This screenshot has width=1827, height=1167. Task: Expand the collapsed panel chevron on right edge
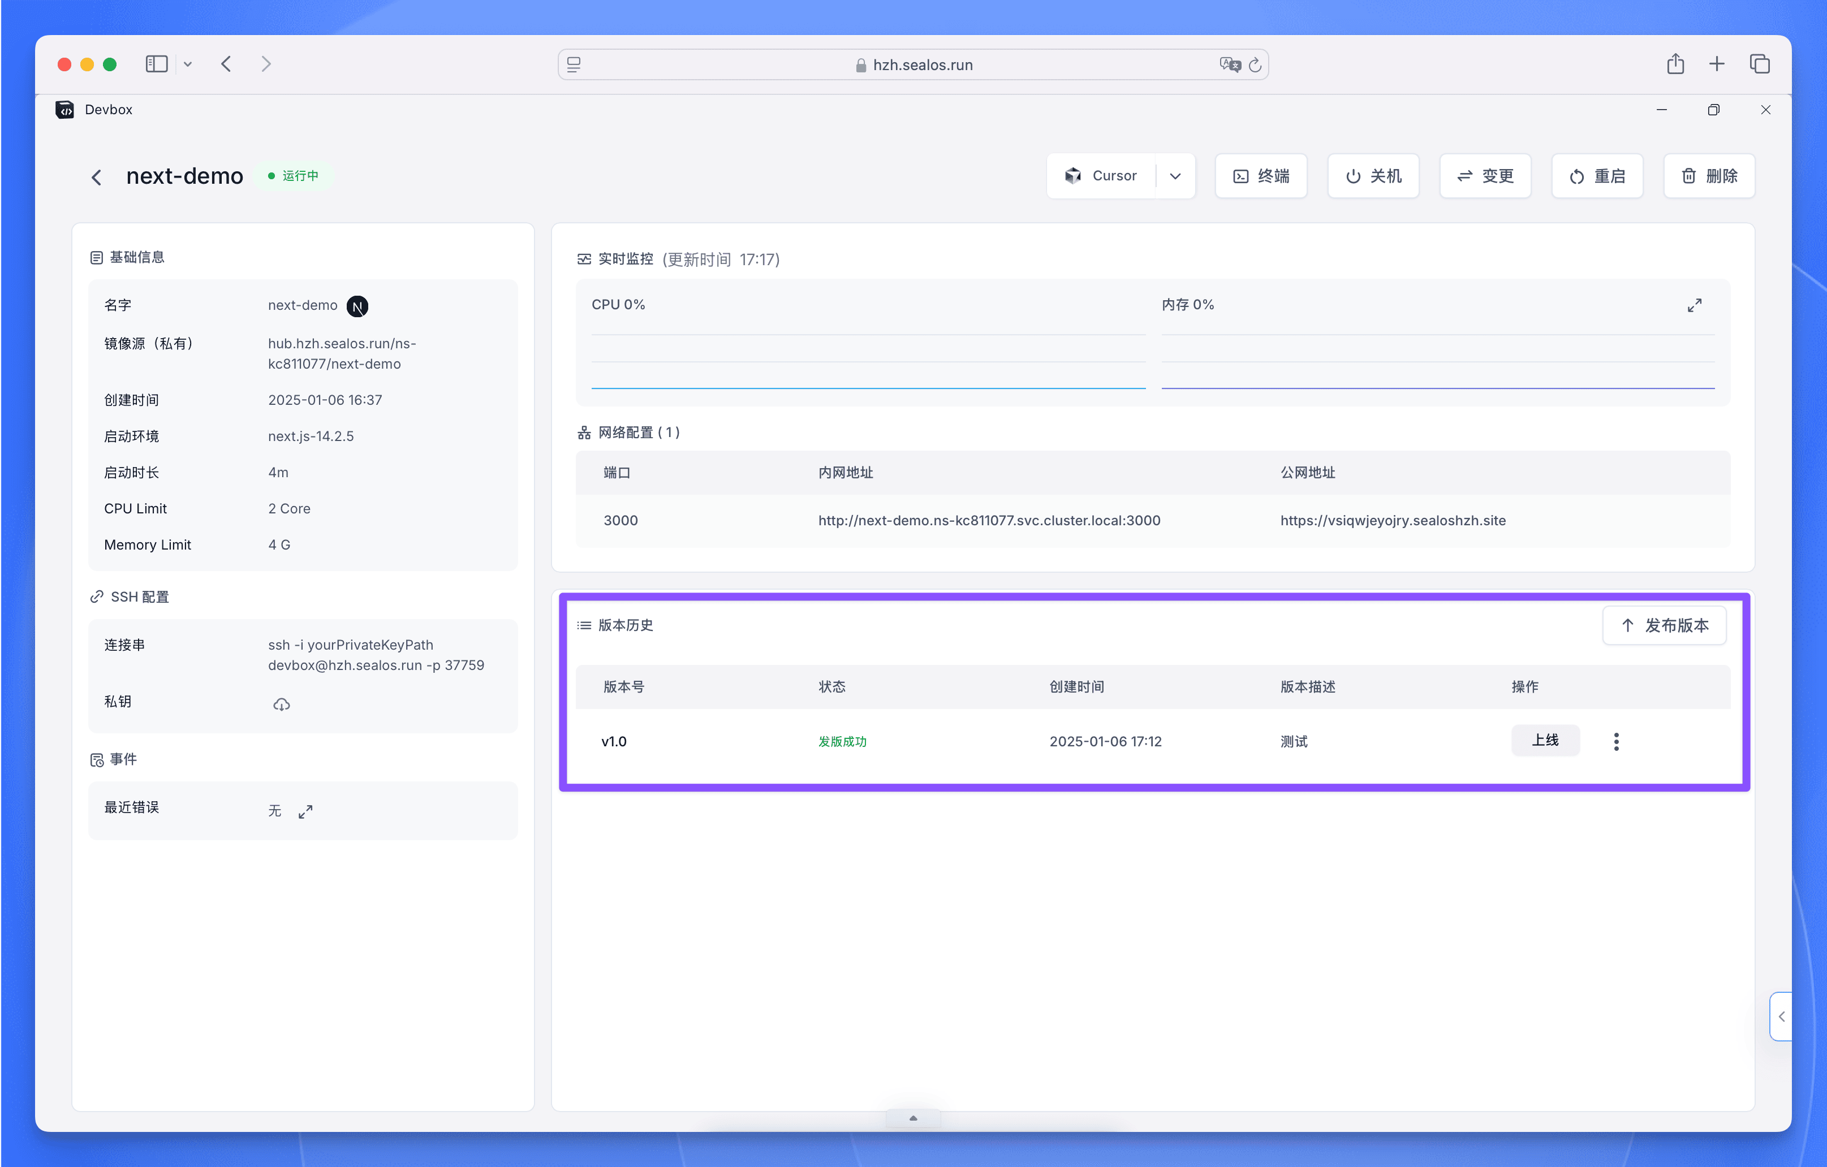1781,1016
